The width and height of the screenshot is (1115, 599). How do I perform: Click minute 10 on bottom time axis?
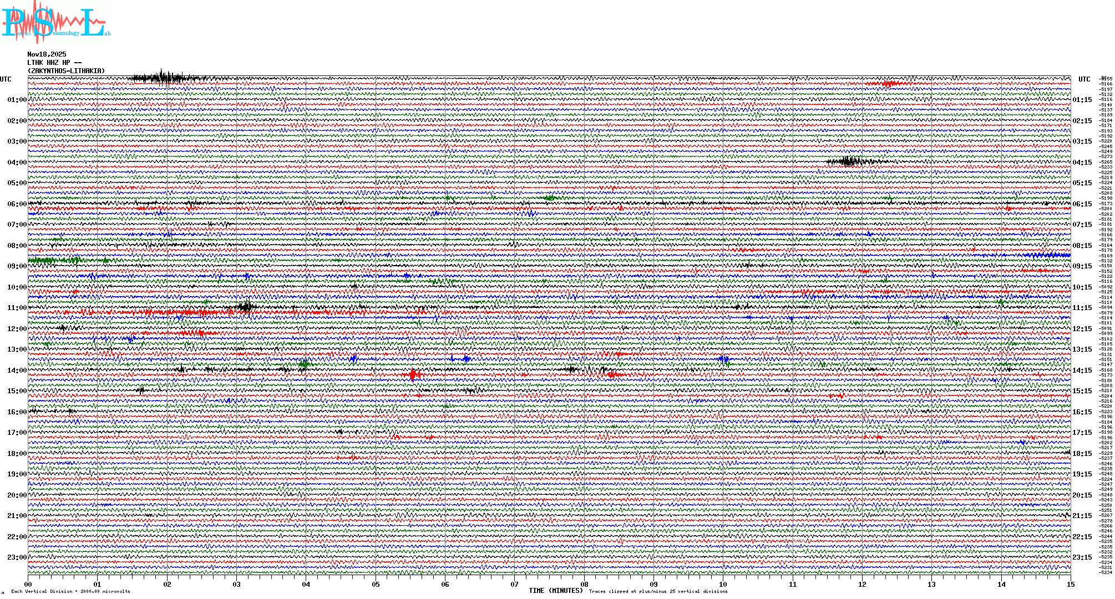click(723, 585)
